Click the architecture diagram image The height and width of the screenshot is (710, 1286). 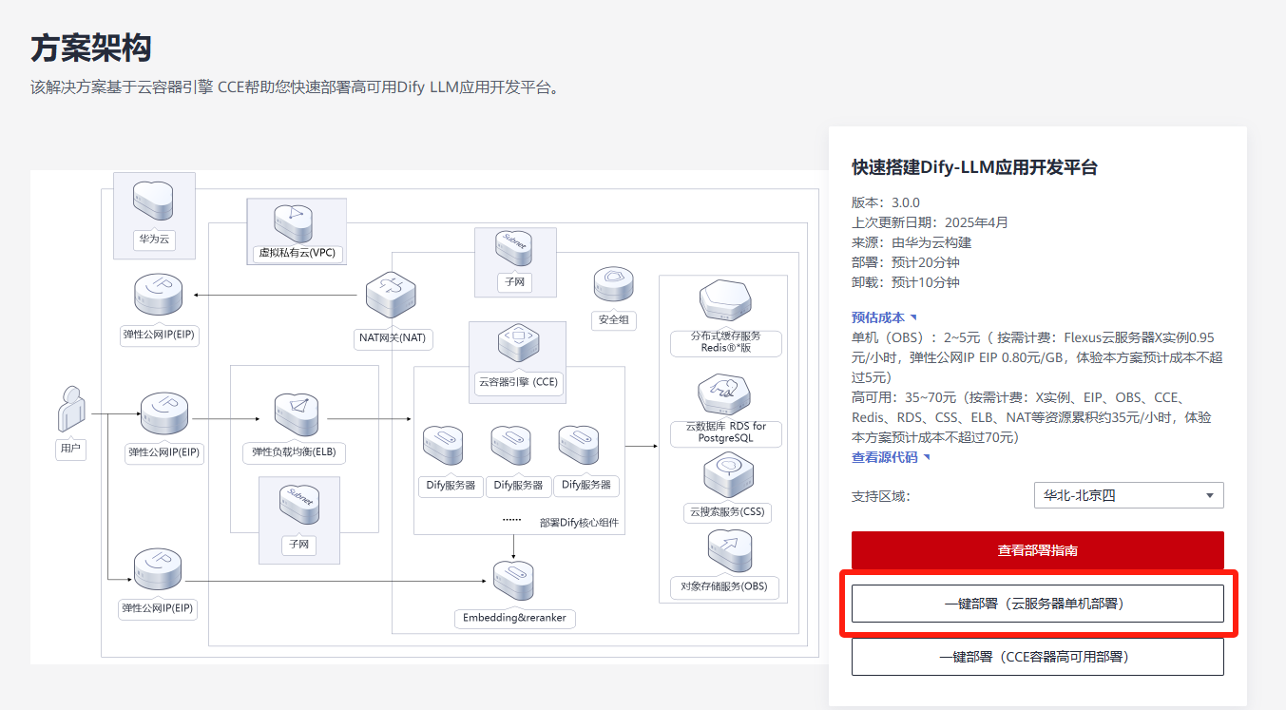428,417
